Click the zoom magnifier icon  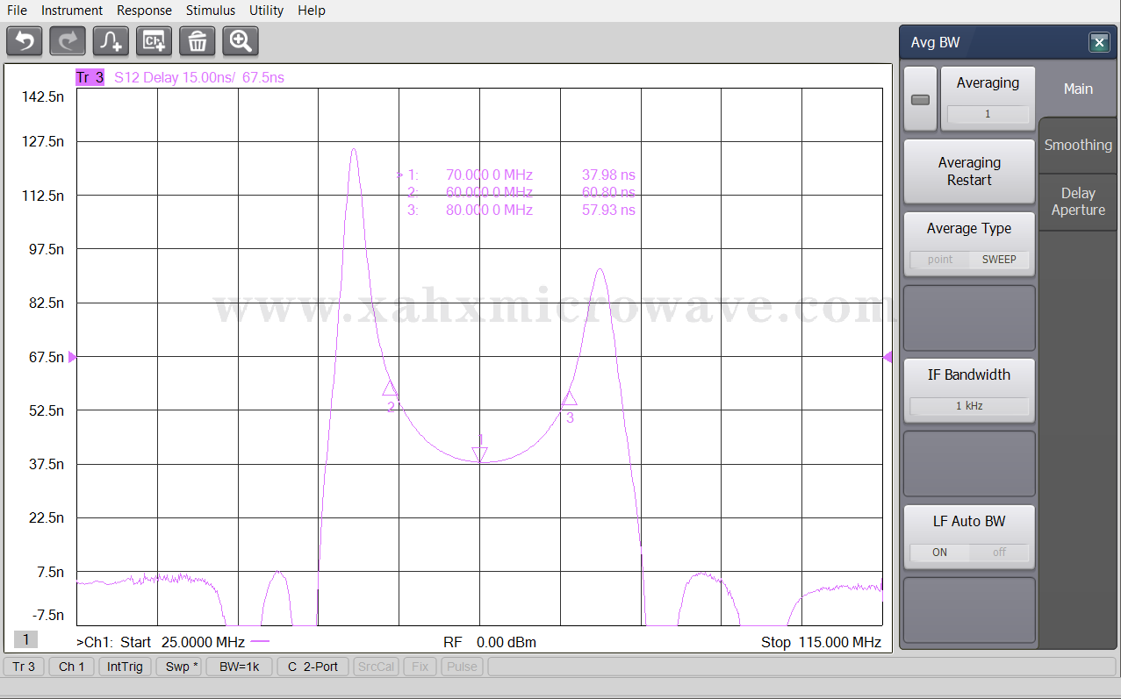240,40
